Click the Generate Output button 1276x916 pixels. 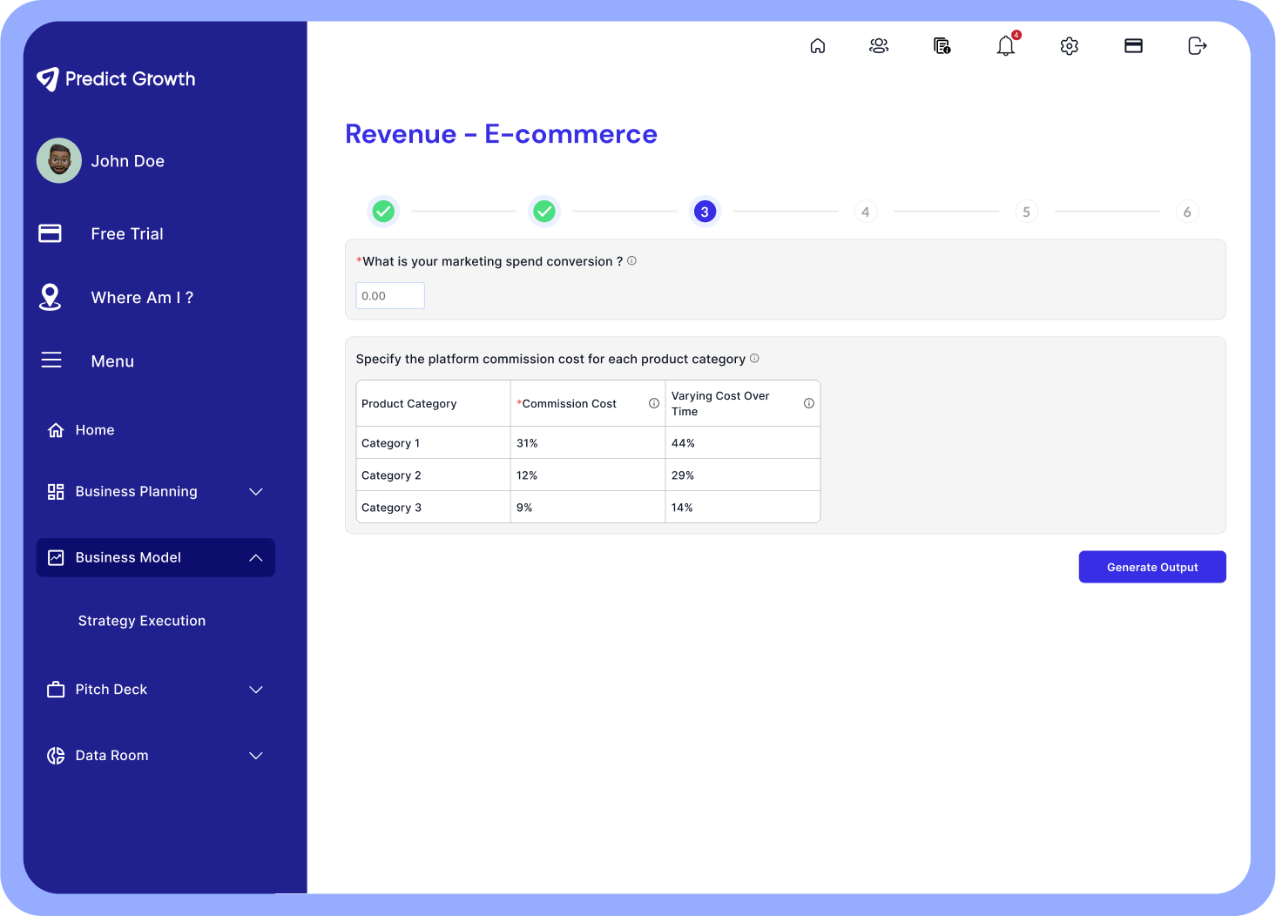(1151, 567)
